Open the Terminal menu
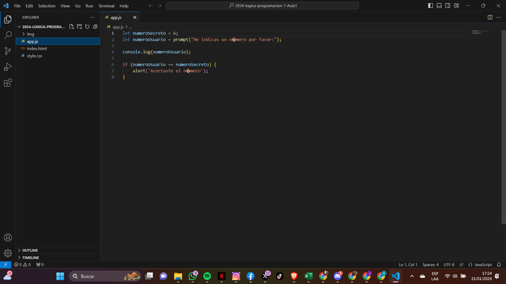The image size is (506, 284). click(106, 6)
